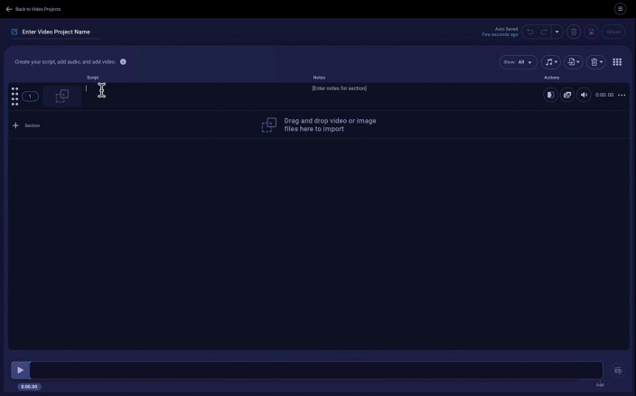Expand the undo/redo history dropdown arrow
This screenshot has width=636, height=396.
pos(556,32)
